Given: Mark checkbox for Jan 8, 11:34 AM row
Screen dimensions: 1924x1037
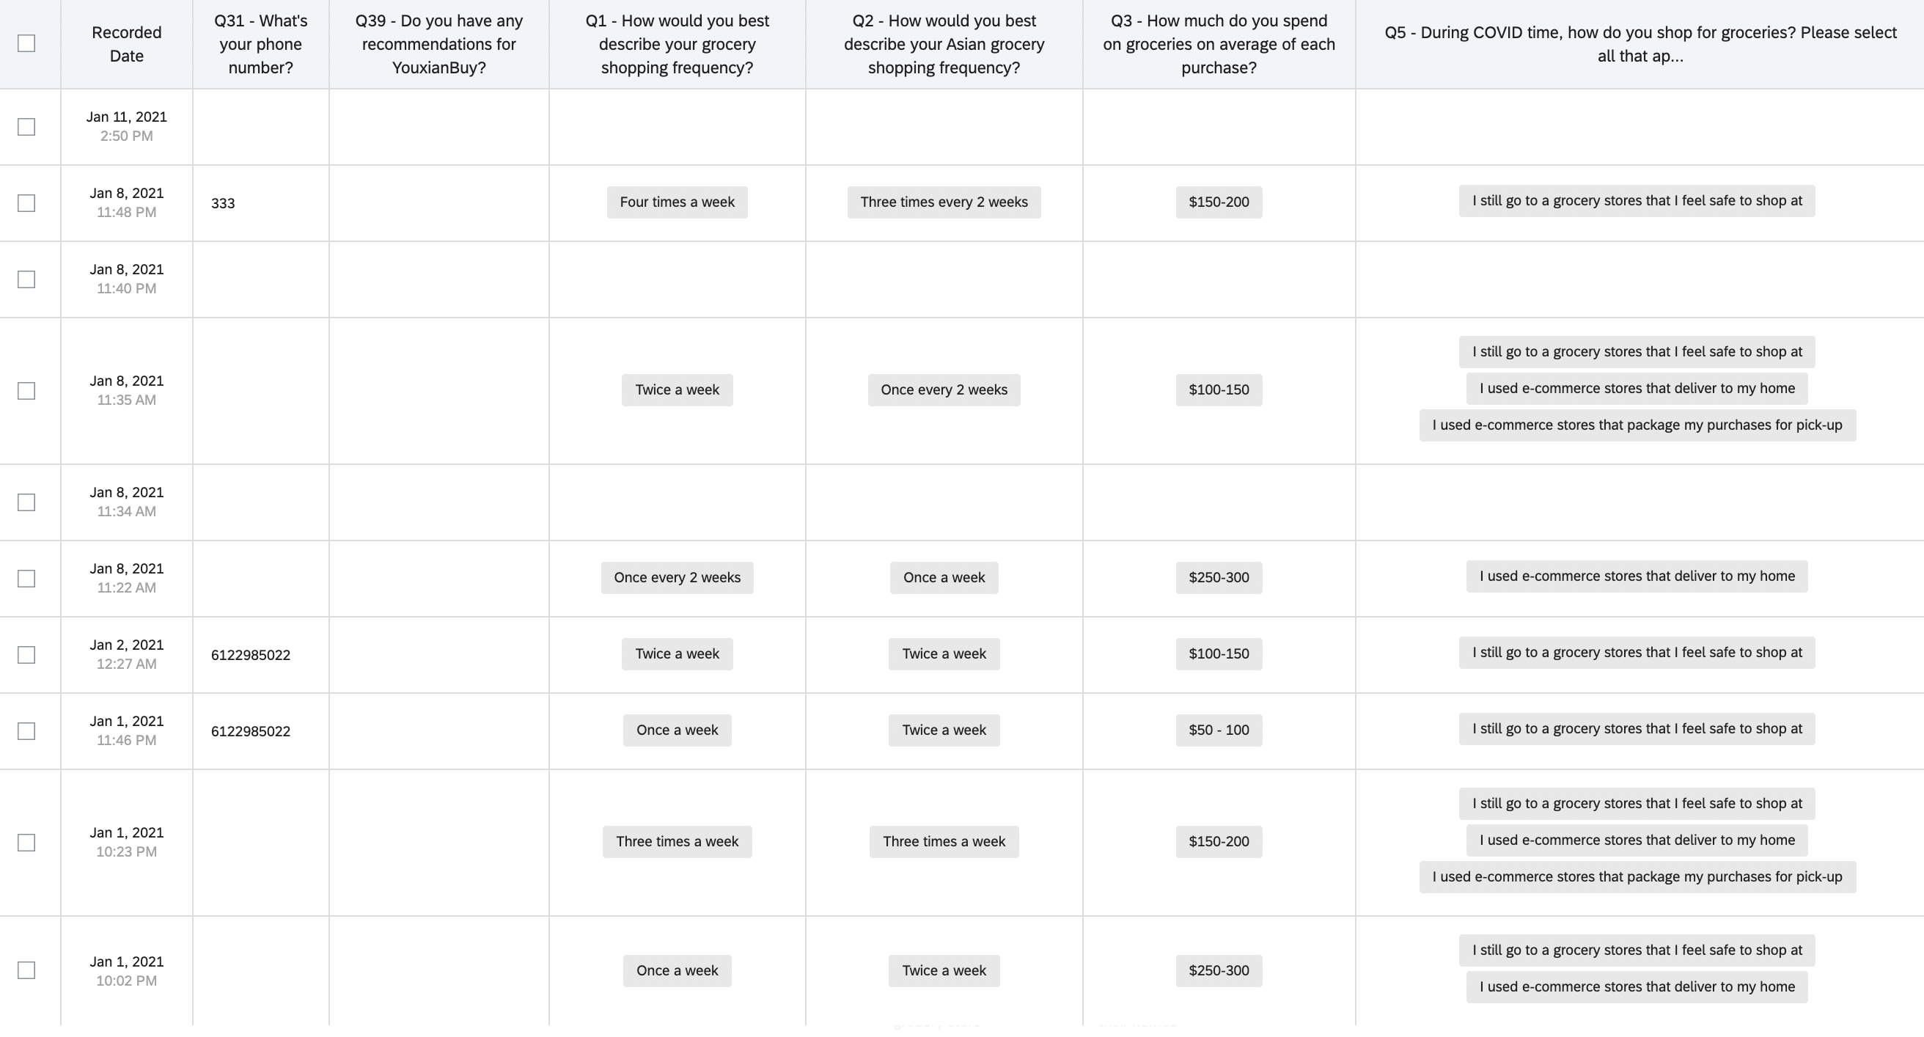Looking at the screenshot, I should click(x=26, y=502).
